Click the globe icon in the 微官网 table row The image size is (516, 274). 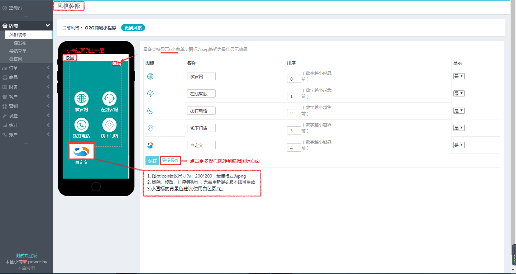pos(150,76)
